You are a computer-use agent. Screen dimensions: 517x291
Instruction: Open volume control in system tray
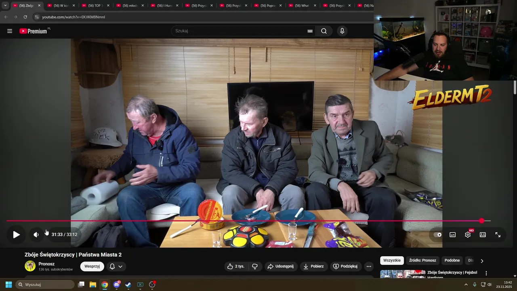[490, 285]
